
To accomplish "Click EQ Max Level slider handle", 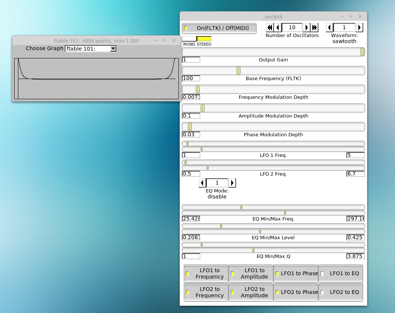I will pos(260,231).
